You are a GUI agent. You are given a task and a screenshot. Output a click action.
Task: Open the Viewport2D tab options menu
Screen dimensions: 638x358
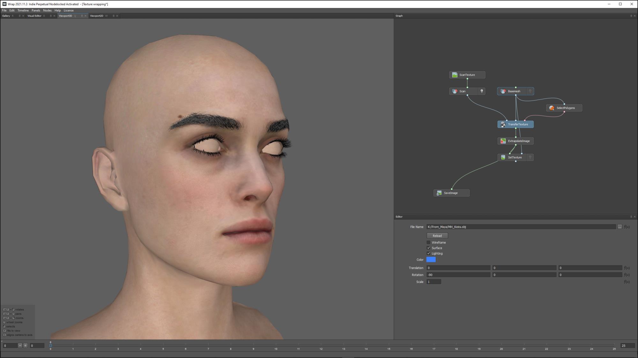[114, 16]
